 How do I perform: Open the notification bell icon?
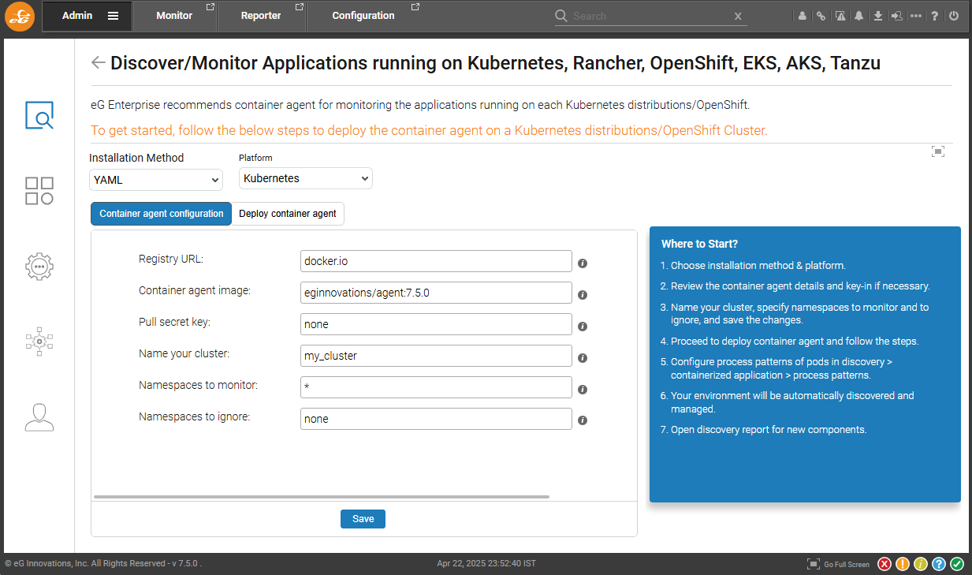(x=859, y=16)
